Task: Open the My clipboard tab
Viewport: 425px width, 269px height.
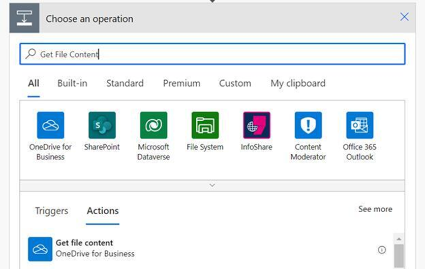Action: pyautogui.click(x=298, y=83)
